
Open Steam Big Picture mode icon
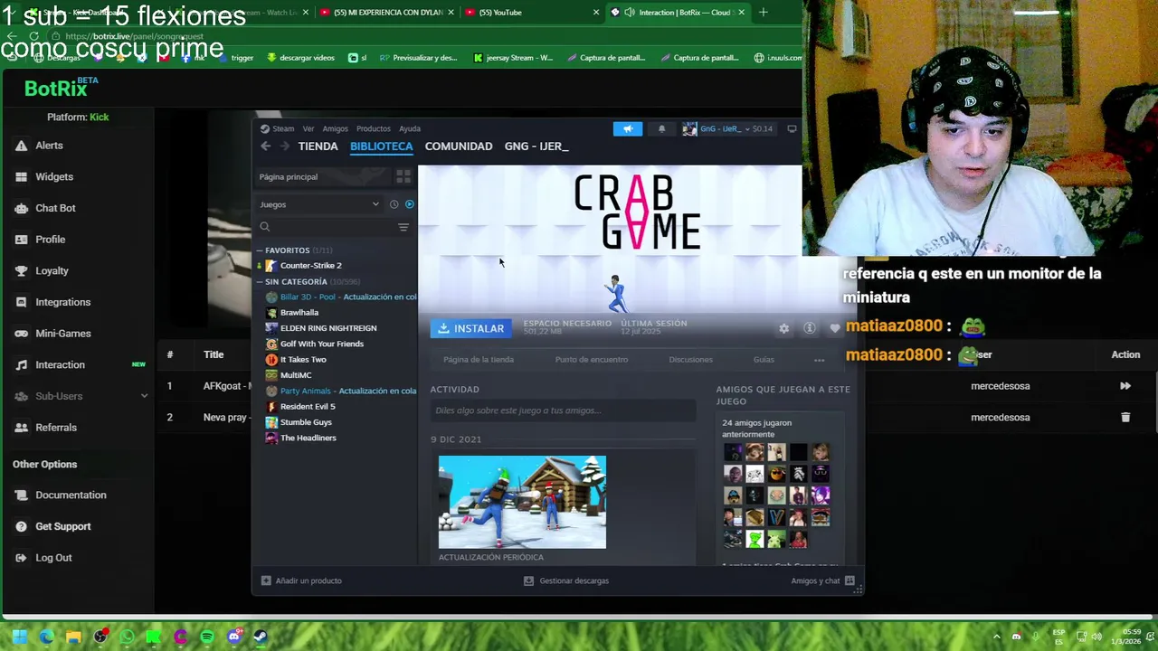click(x=793, y=128)
